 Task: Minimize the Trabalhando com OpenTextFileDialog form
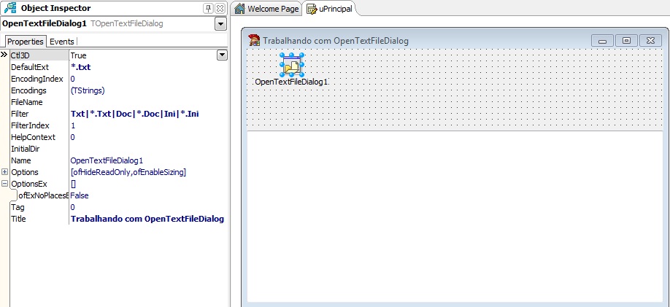(602, 41)
